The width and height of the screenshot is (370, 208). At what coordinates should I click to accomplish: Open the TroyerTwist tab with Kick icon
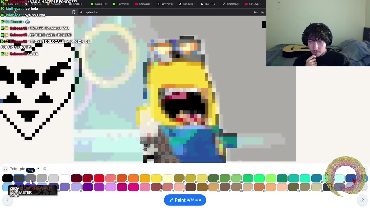coord(121,4)
